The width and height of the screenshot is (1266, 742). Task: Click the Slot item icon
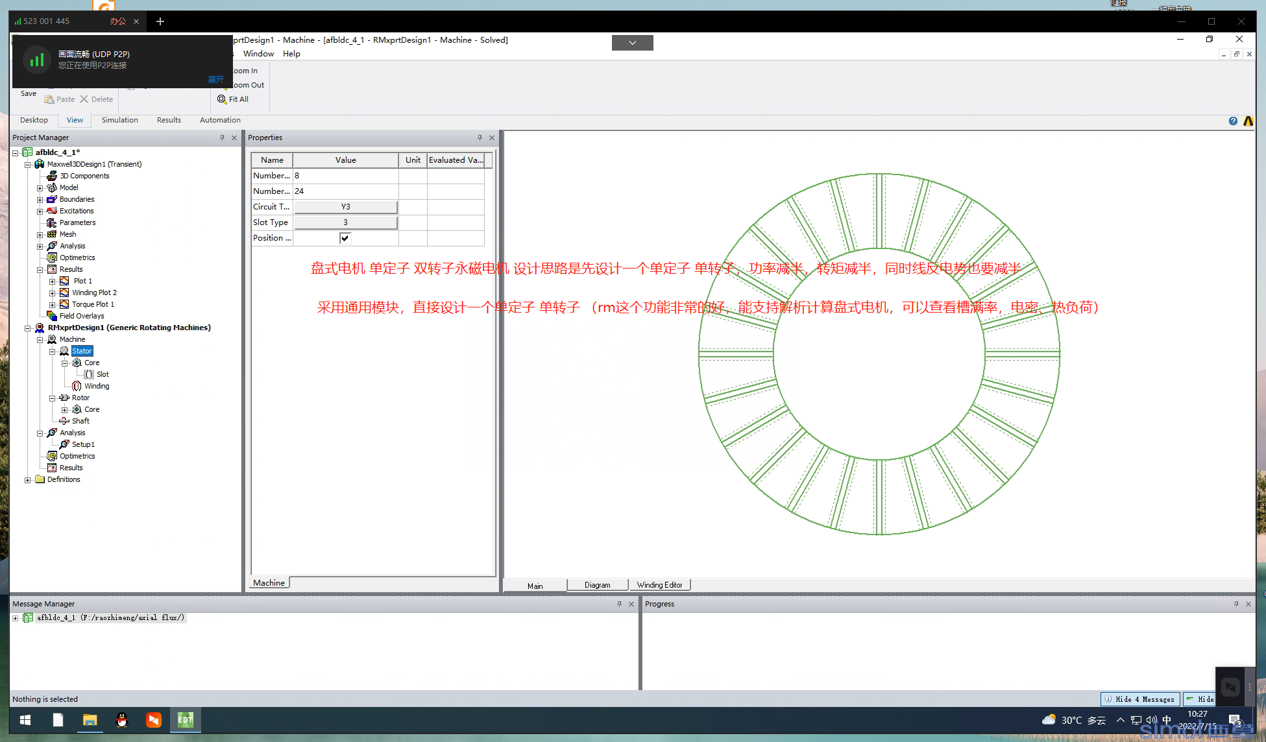(x=90, y=374)
